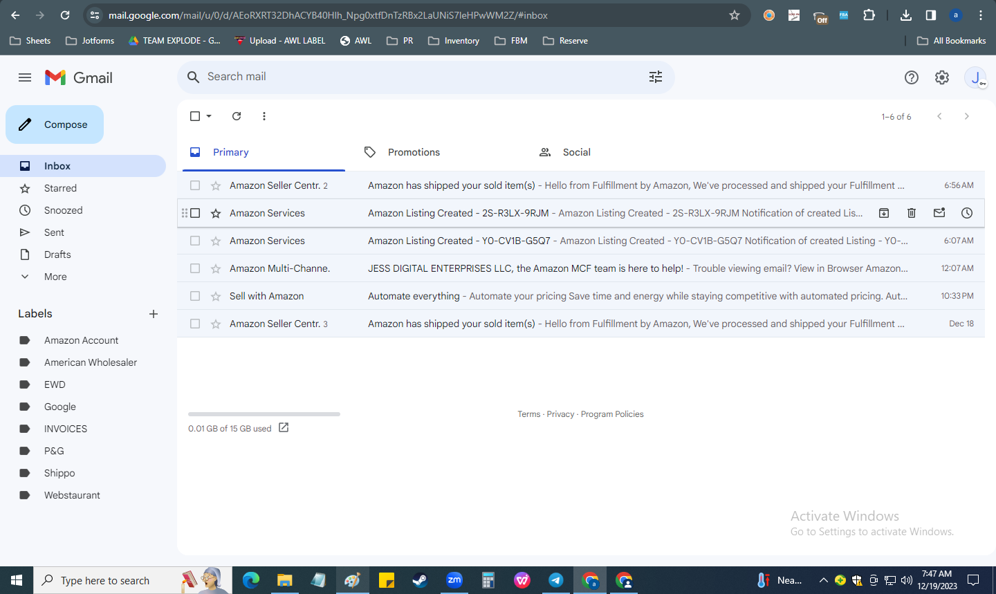Toggle Chrome side panel
This screenshot has width=996, height=594.
pyautogui.click(x=931, y=15)
